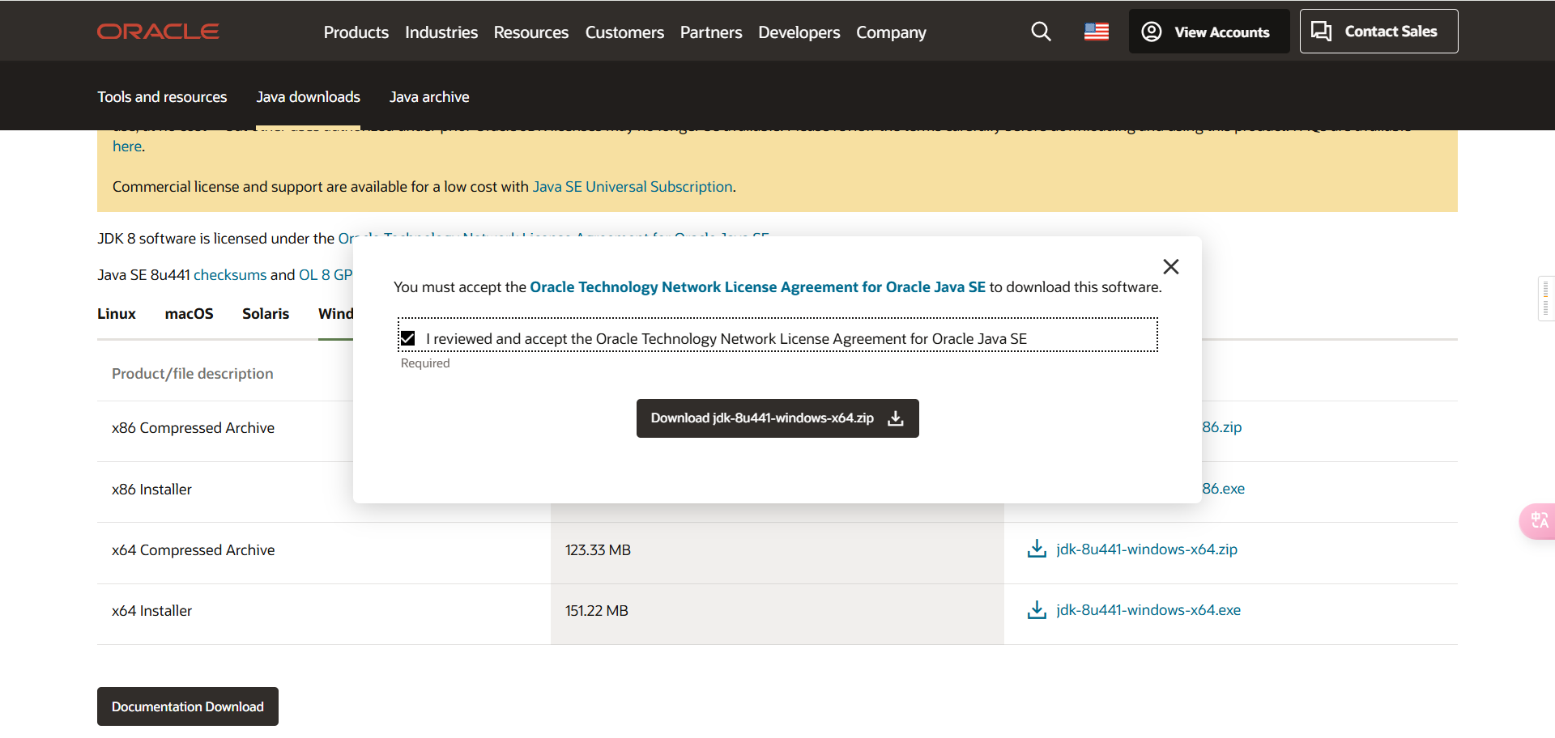Screen dimensions: 1555x738
Task: Switch to the Solaris tab
Action: tap(265, 314)
